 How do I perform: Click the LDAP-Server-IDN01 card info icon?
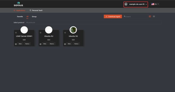coord(16,44)
